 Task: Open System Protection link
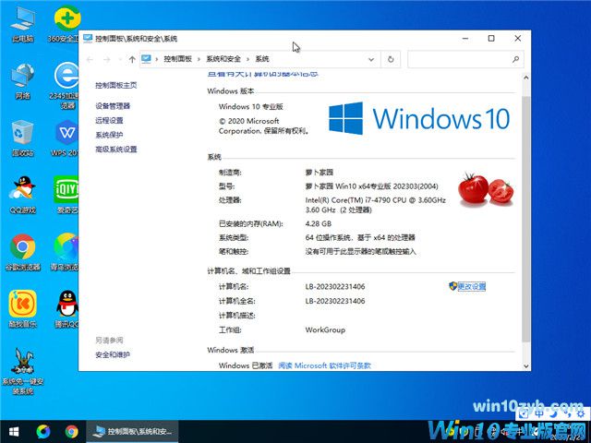click(109, 135)
